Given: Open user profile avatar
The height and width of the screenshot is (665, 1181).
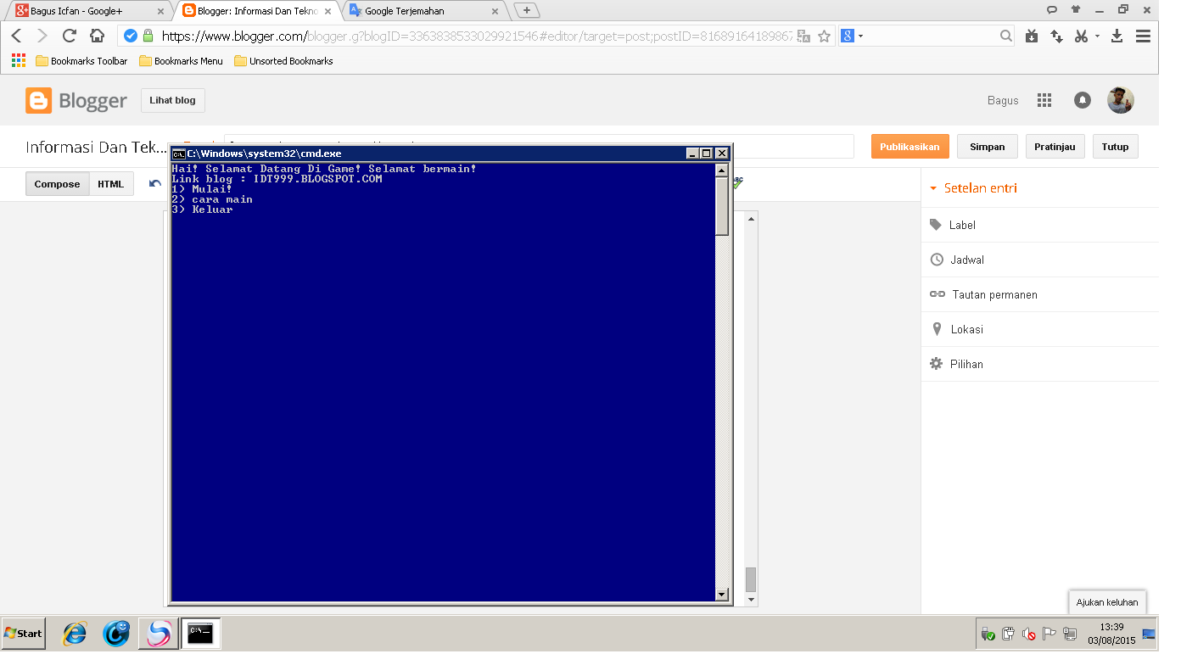Looking at the screenshot, I should tap(1120, 100).
